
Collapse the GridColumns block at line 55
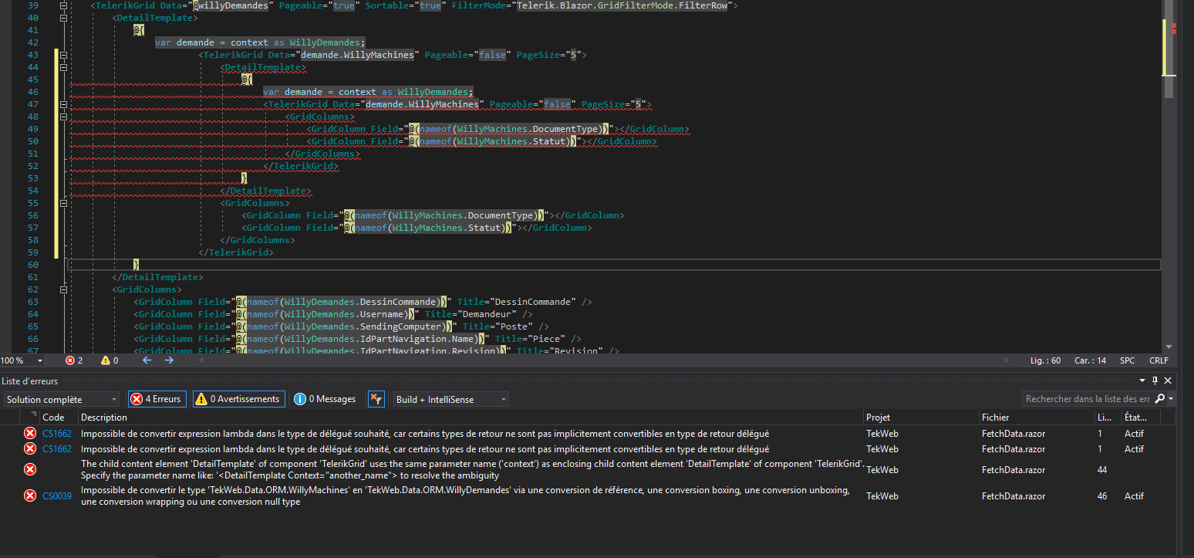pos(63,203)
